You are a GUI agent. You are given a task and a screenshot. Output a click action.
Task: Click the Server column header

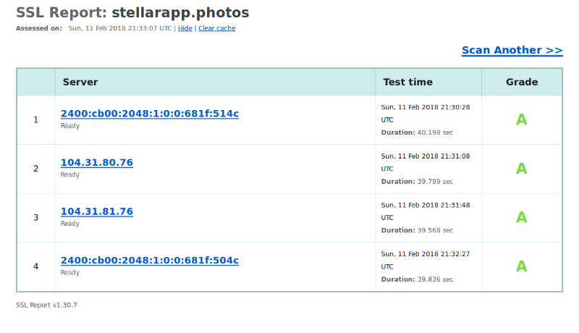tap(80, 82)
